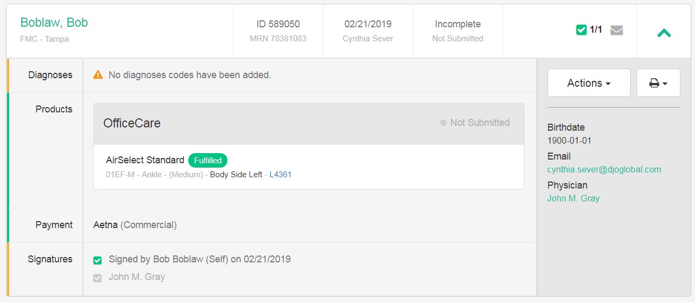This screenshot has width=695, height=302.
Task: Click the AirSelect Standard product name
Action: tap(145, 160)
